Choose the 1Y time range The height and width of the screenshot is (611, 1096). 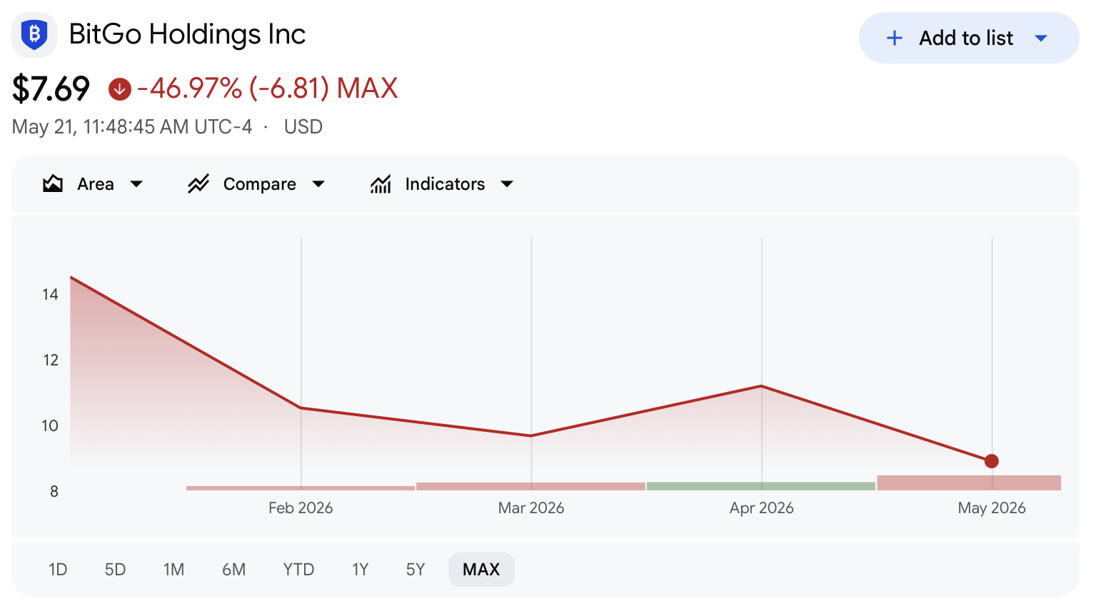(x=360, y=570)
